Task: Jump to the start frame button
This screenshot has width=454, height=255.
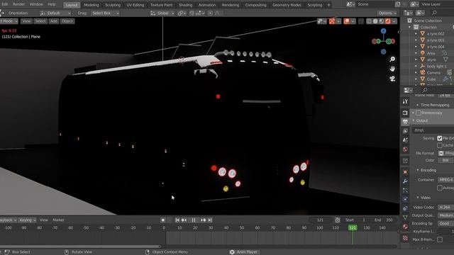Action: coord(177,220)
